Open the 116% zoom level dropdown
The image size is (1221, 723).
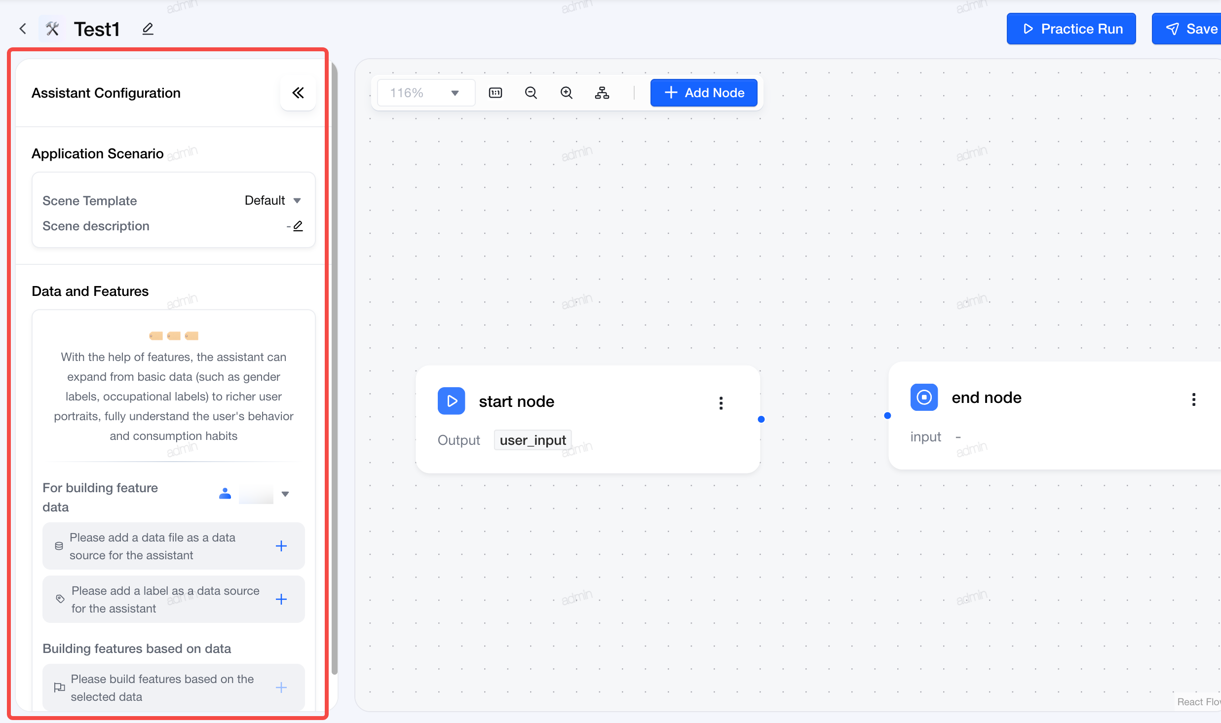point(426,93)
